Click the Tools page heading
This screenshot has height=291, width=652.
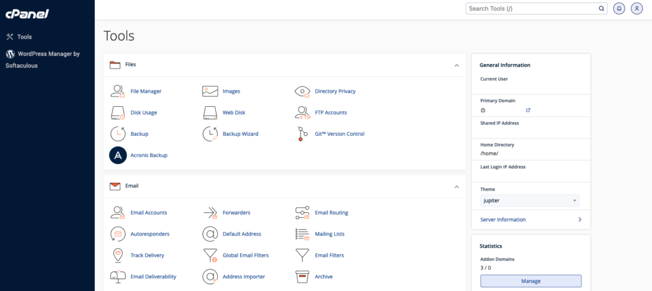click(119, 36)
